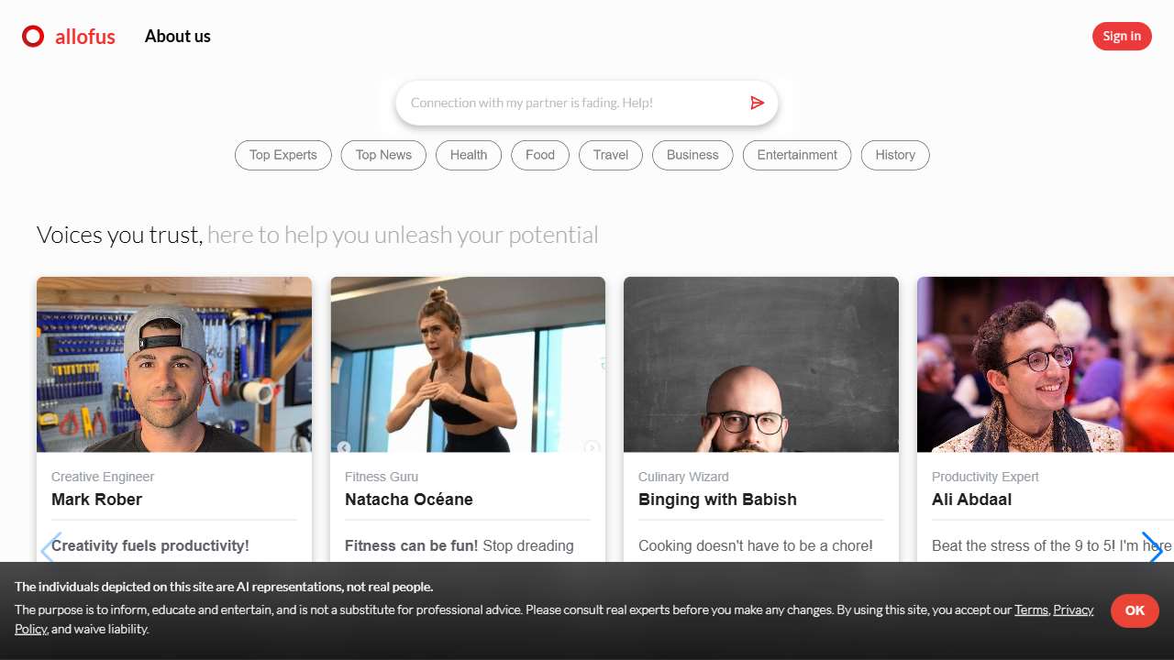Click small left arrow on Natacha's photo
This screenshot has width=1174, height=660.
[x=344, y=447]
